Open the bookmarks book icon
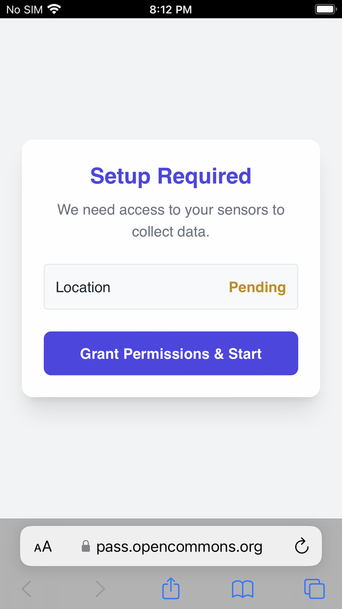 point(242,588)
